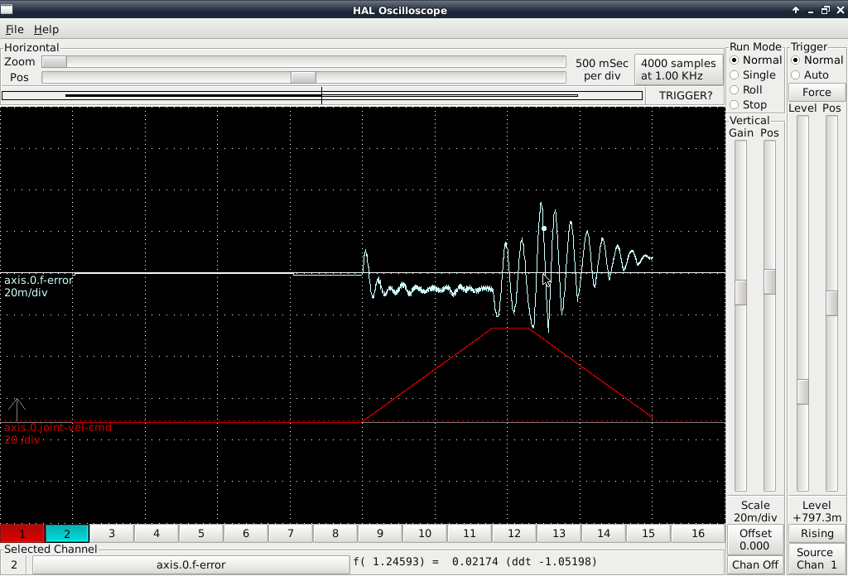Click the trigger Level slider handle
This screenshot has width=848, height=576.
803,391
